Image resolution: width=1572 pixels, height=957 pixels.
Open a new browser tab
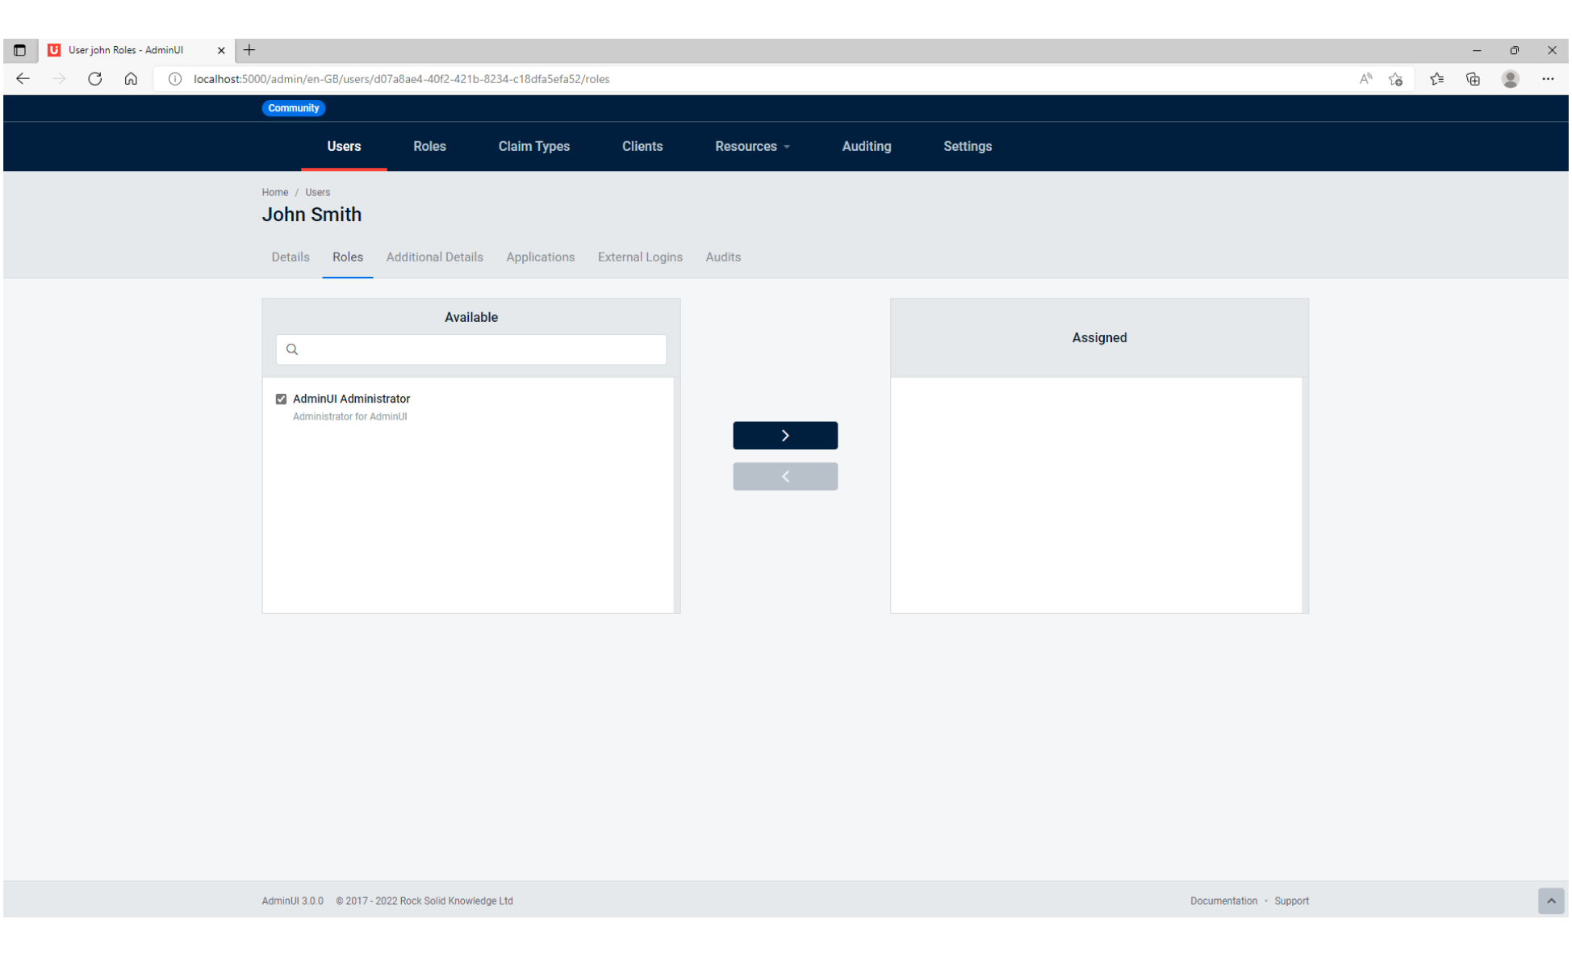(x=249, y=50)
